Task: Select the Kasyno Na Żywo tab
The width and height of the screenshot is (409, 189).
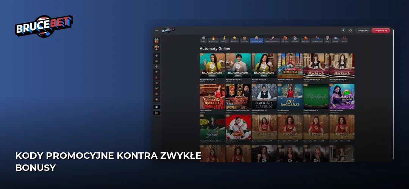Action: pos(257,40)
